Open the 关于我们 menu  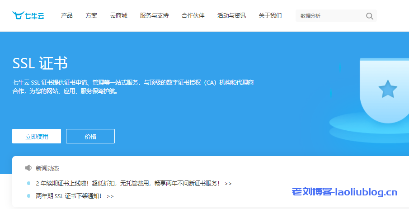click(x=270, y=16)
